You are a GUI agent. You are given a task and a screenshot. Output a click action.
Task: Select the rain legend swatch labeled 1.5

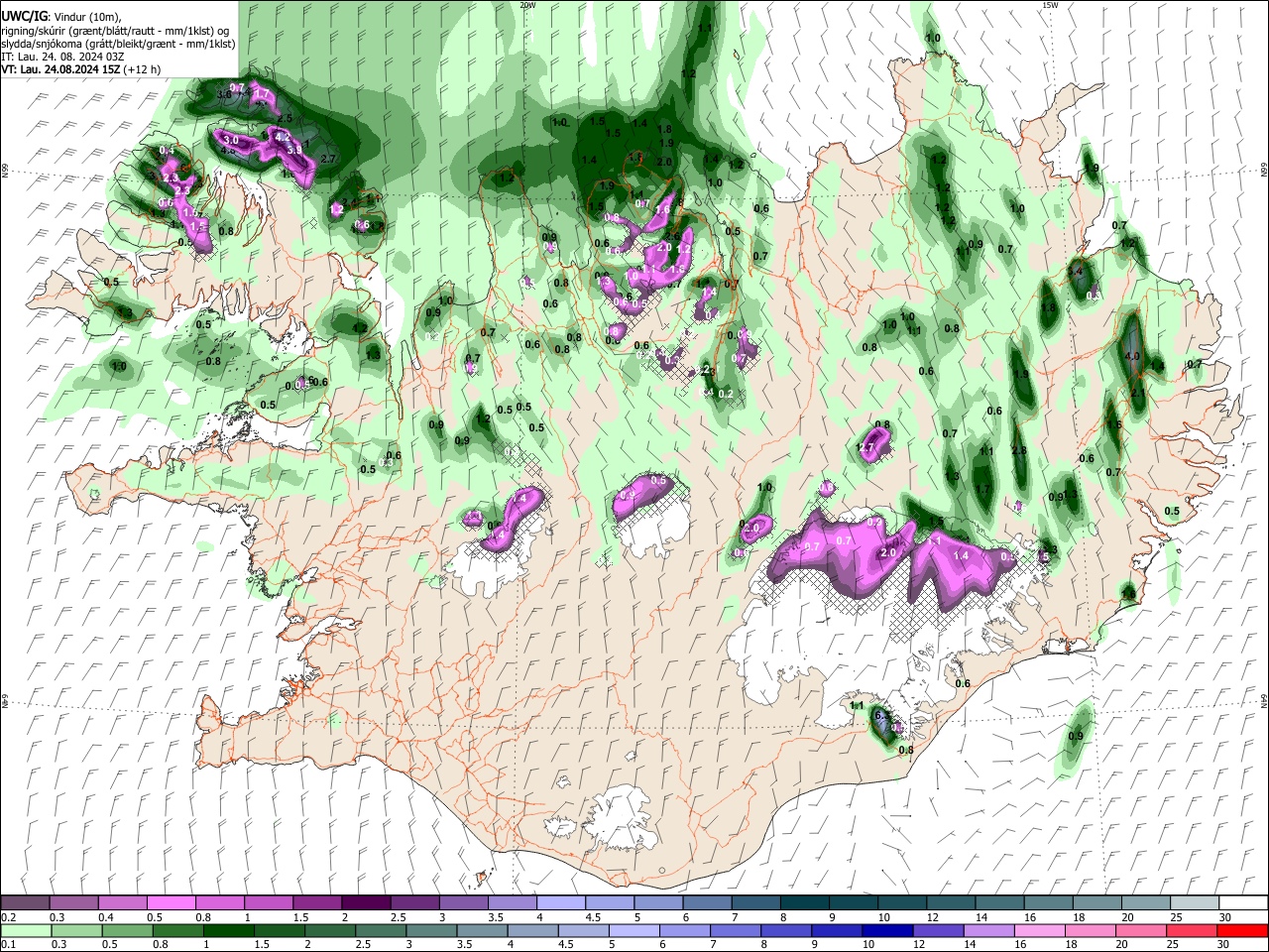tap(279, 930)
